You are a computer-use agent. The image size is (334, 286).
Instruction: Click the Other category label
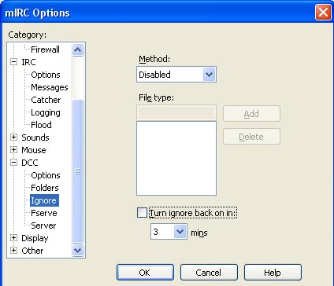point(32,251)
